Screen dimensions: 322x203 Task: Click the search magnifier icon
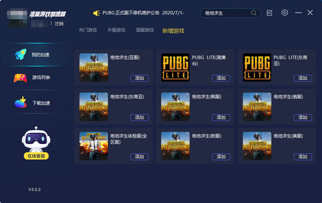pos(254,13)
